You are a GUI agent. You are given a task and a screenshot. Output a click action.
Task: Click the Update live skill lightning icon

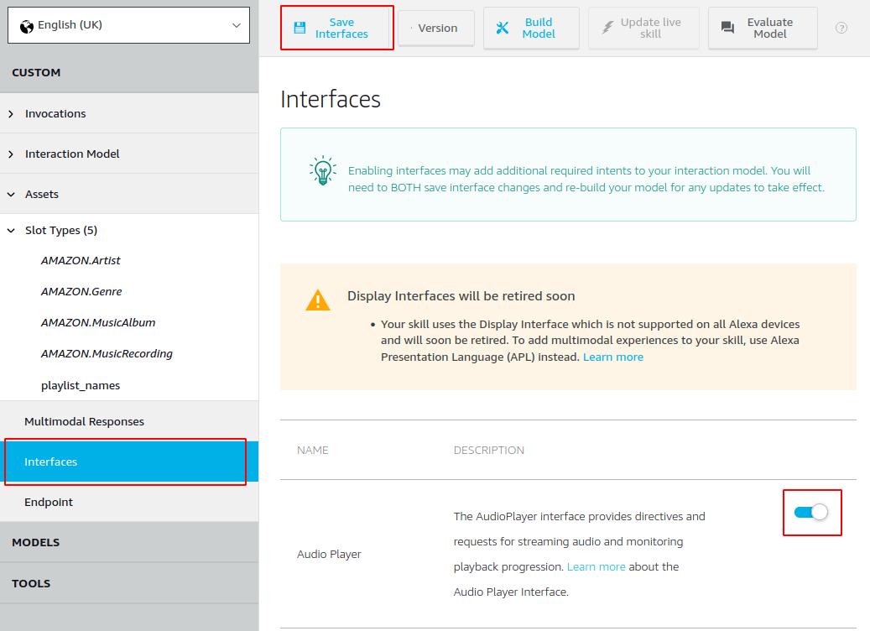tap(608, 28)
